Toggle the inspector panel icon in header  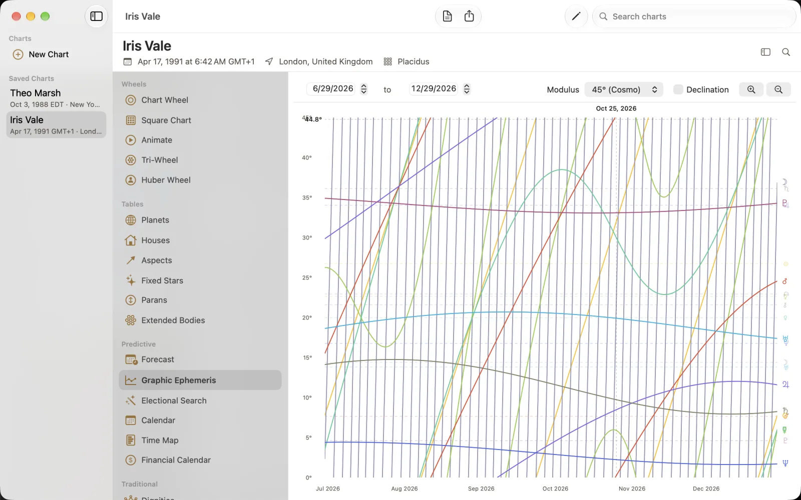765,52
